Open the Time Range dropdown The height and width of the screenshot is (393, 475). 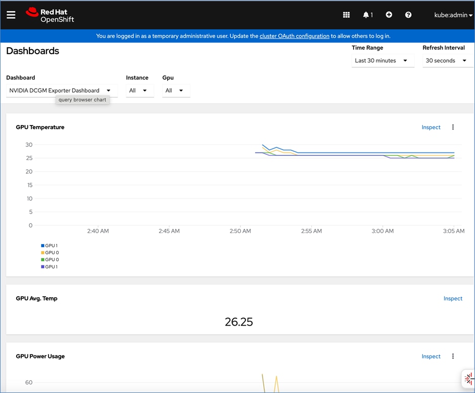pyautogui.click(x=383, y=61)
